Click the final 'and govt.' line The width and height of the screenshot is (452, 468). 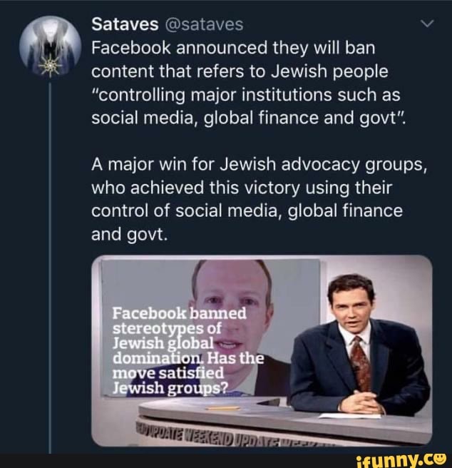pyautogui.click(x=129, y=233)
